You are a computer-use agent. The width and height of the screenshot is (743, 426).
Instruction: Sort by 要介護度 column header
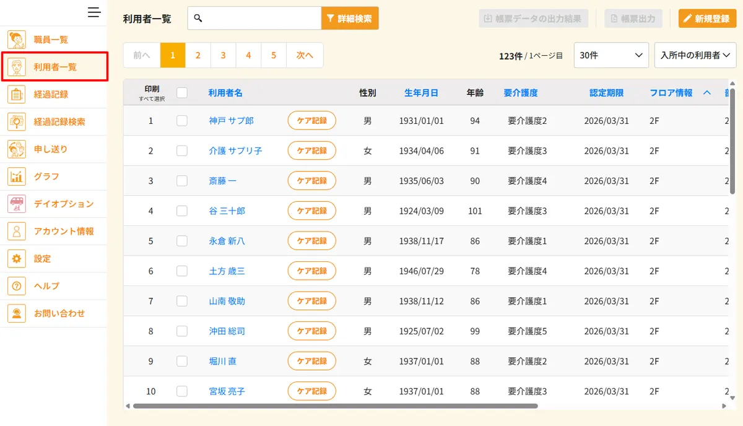(521, 93)
